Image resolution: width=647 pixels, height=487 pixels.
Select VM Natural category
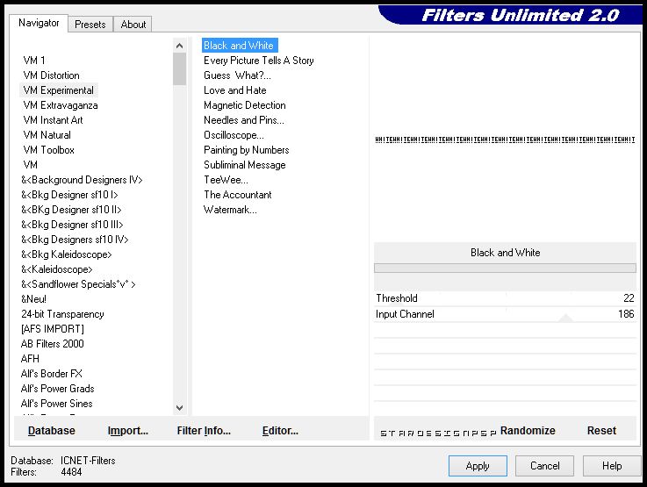[x=47, y=135]
